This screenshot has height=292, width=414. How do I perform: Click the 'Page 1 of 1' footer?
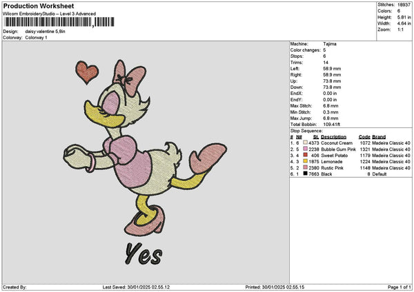pos(400,287)
